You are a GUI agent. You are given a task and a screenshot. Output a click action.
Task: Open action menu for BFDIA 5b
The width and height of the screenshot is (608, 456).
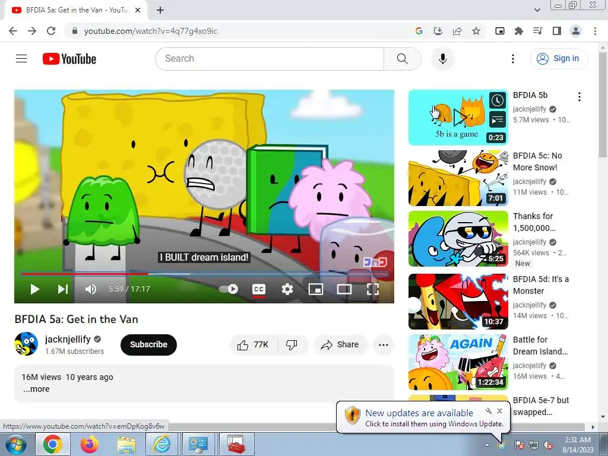579,97
